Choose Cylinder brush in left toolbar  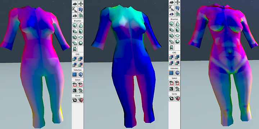click(81, 31)
